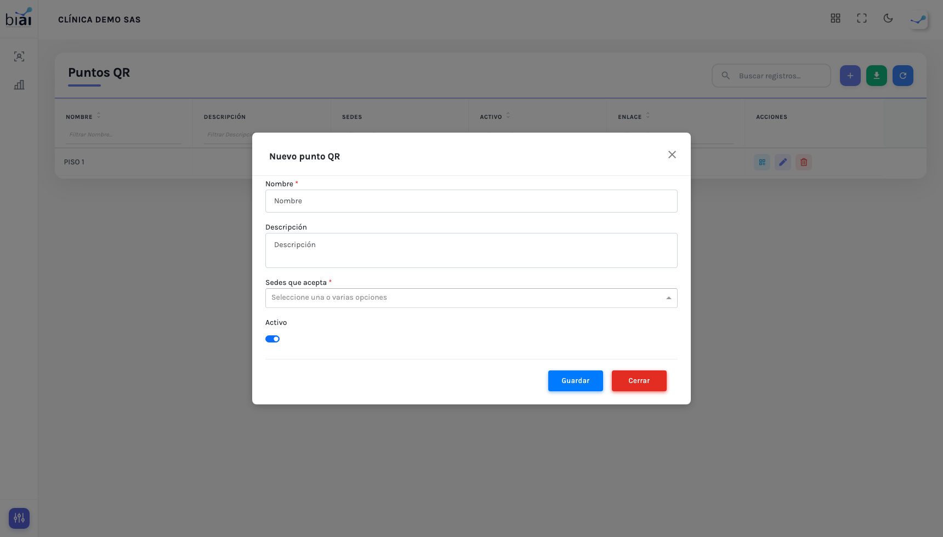Close the Nuevo punto QR dialog X

[672, 155]
